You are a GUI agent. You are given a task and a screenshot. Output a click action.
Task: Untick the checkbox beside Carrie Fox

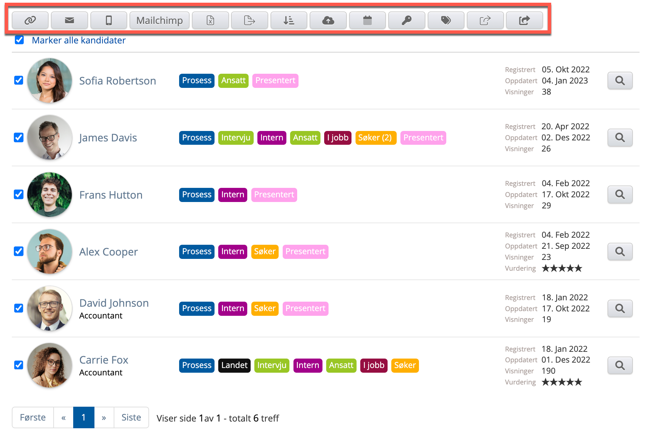pos(19,365)
